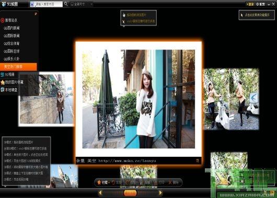Image resolution: width=277 pixels, height=198 pixels.
Task: Select QQ国内新闻 in the sidebar
Action: click(11, 28)
